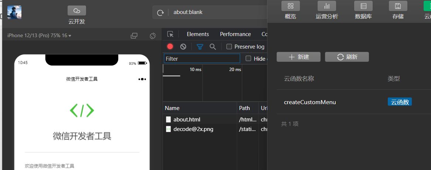Open the iPhone 12/13 (Pro) device dropdown

pos(39,36)
